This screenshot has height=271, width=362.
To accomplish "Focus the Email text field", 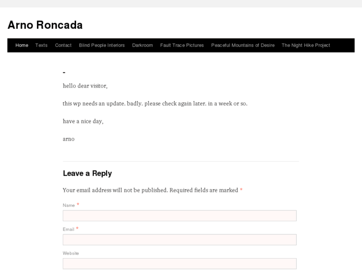I will [179, 240].
